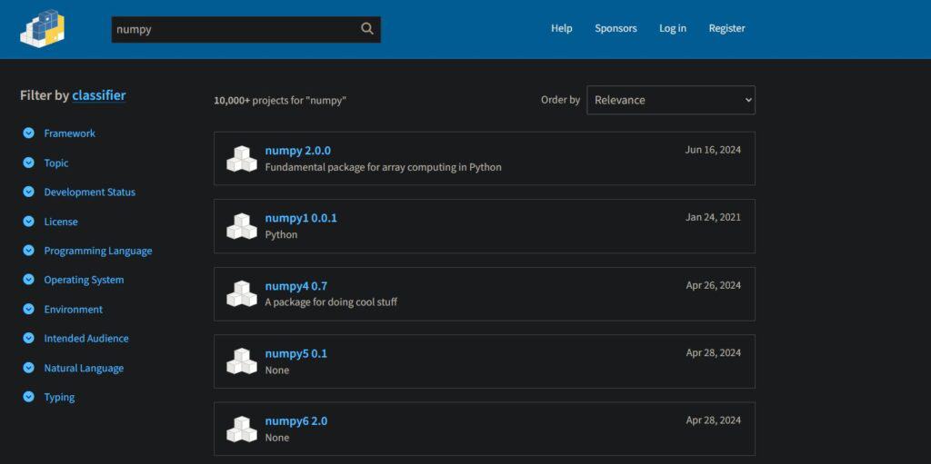Click the Development Status label
Screen dimensions: 931x464
(x=90, y=193)
